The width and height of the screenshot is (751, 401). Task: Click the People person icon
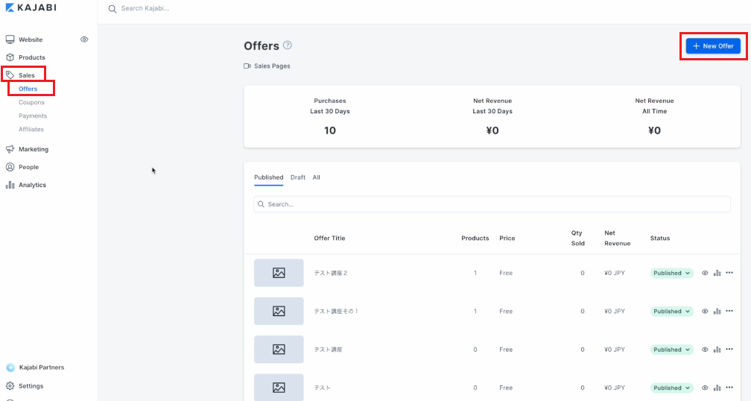point(10,167)
